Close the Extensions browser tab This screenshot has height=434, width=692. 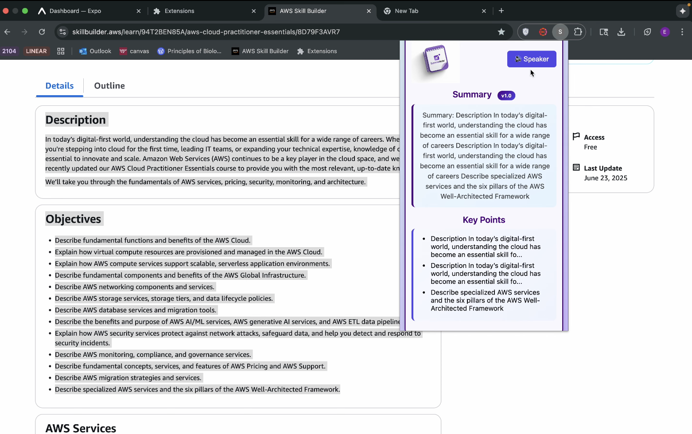[x=253, y=11]
